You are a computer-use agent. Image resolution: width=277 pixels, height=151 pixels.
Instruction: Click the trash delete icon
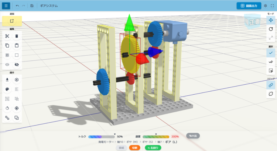(17, 36)
